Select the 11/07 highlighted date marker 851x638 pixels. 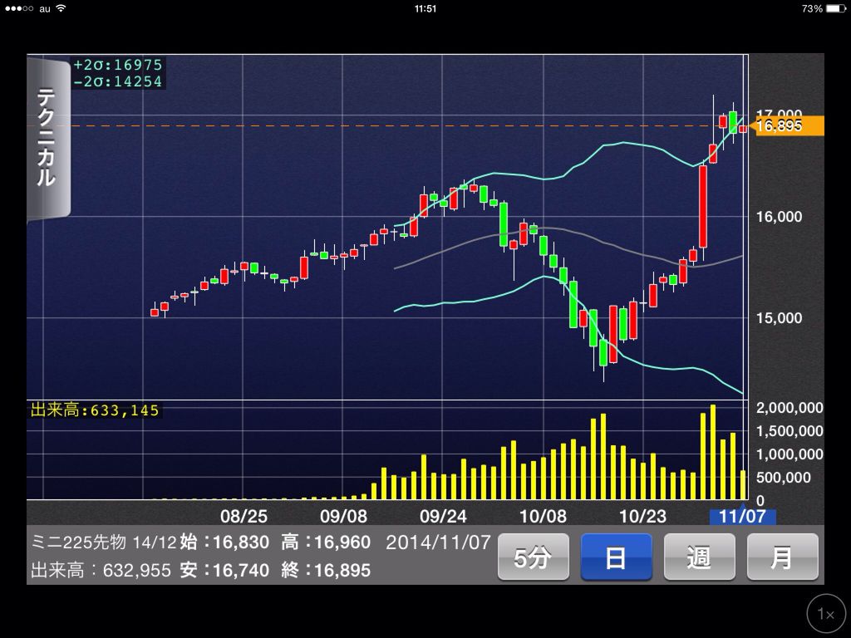pos(742,516)
